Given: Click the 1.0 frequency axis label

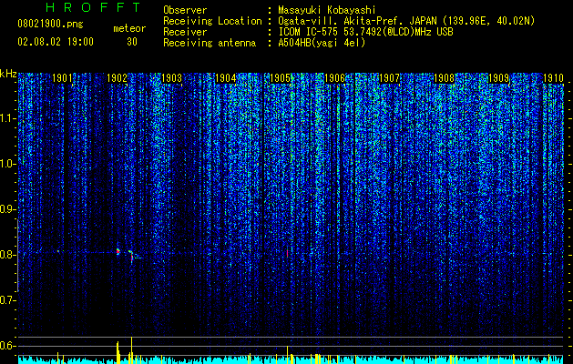Looking at the screenshot, I should click(7, 164).
